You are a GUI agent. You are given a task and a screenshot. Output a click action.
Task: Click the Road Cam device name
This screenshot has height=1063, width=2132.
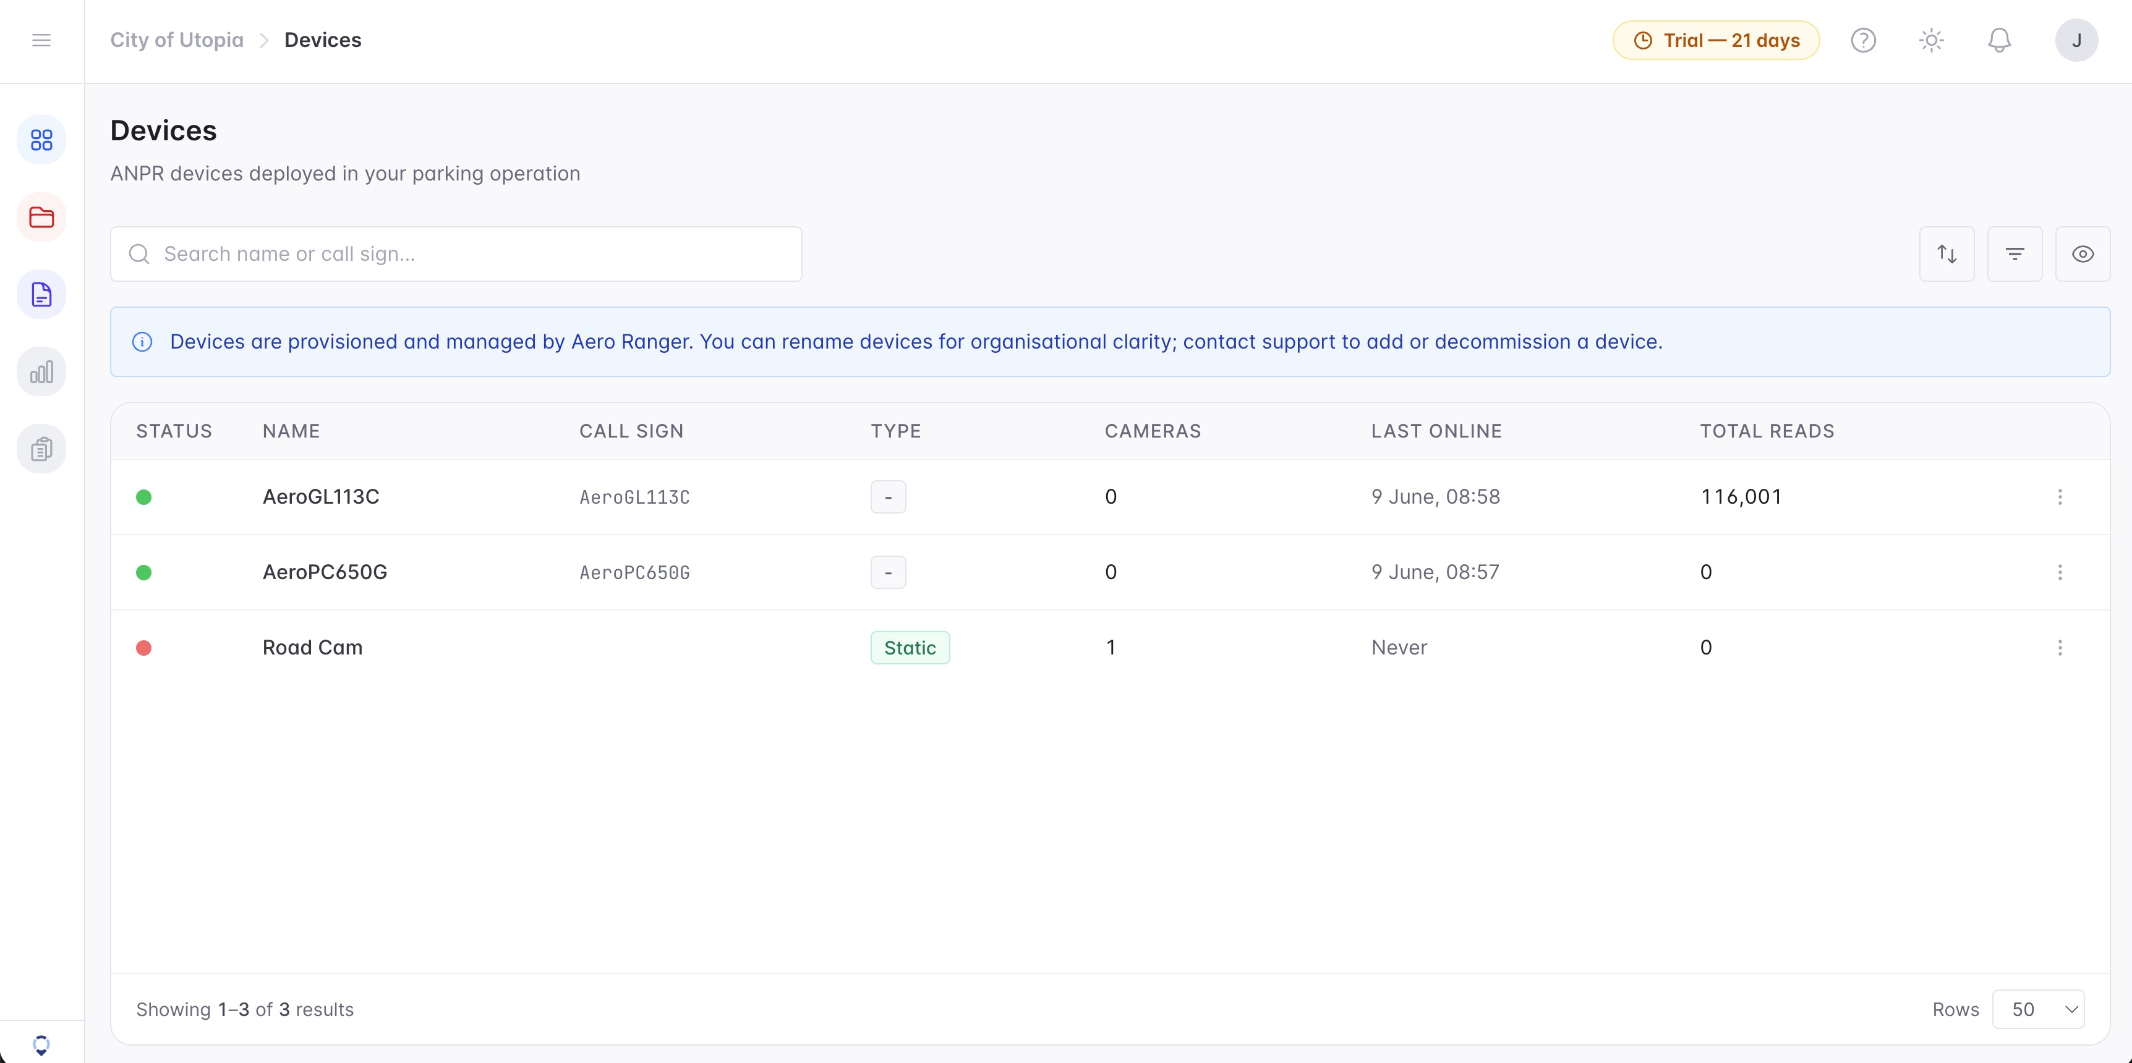pyautogui.click(x=312, y=648)
